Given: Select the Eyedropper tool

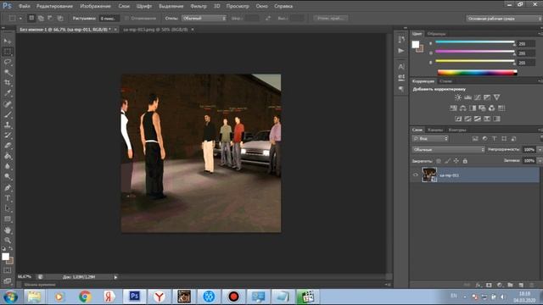Looking at the screenshot, I should pos(8,93).
